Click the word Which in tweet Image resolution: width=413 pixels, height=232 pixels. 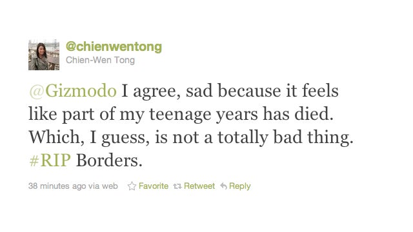tap(56, 137)
